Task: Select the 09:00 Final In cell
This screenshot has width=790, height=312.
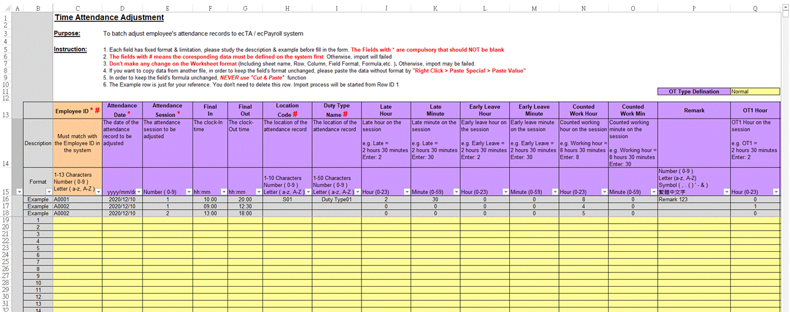Action: tap(210, 206)
